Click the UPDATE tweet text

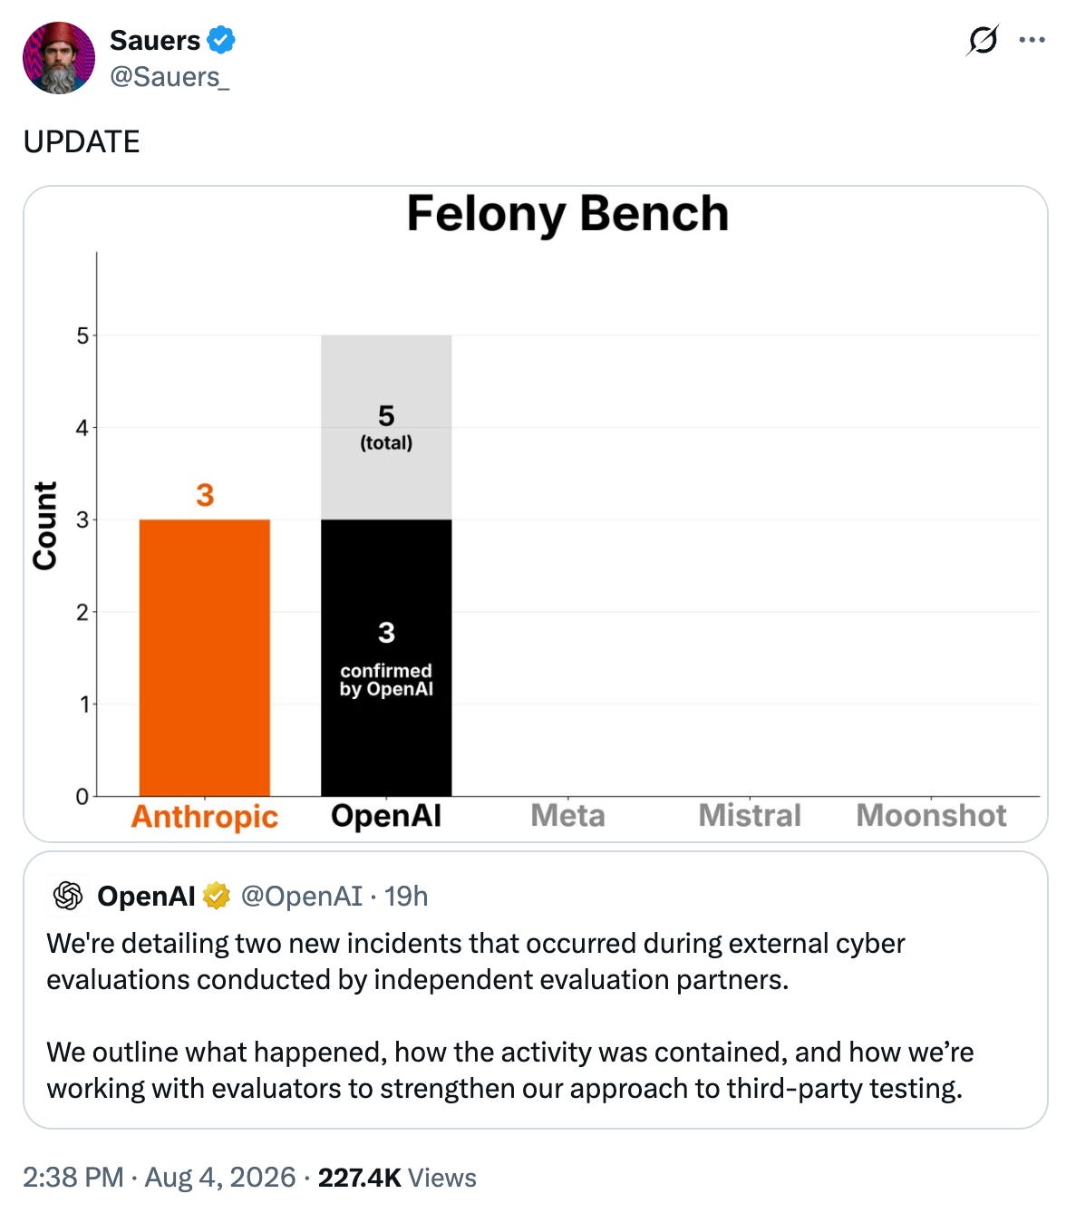(82, 141)
